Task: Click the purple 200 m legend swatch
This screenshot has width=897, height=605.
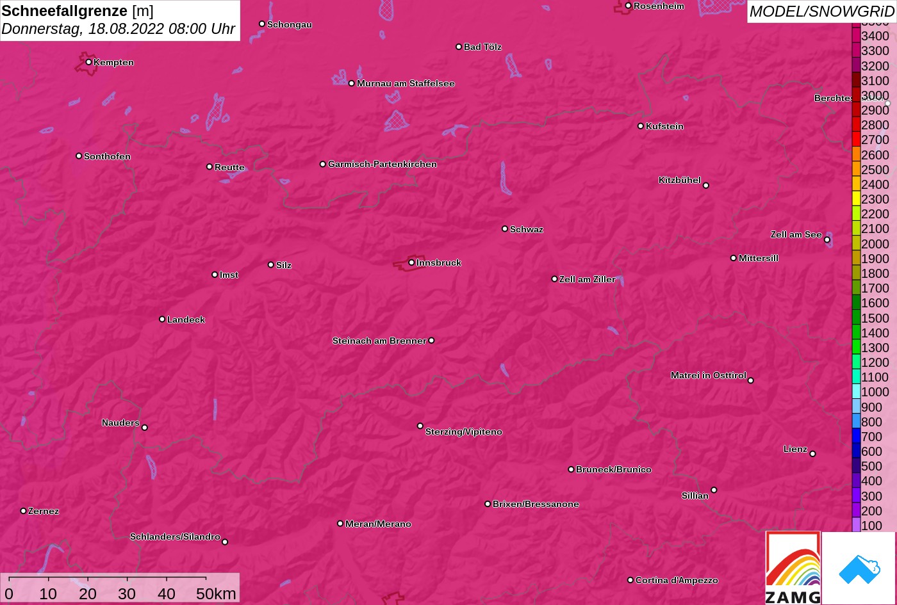Action: (856, 511)
